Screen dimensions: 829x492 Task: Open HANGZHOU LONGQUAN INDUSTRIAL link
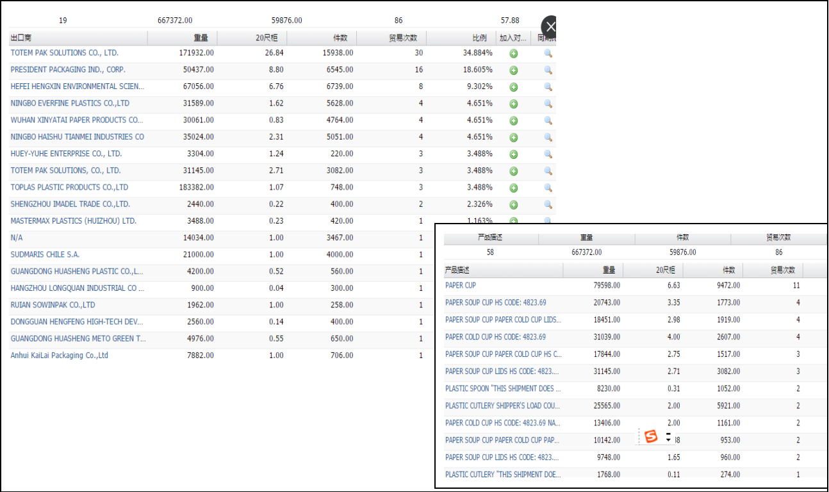tap(78, 288)
